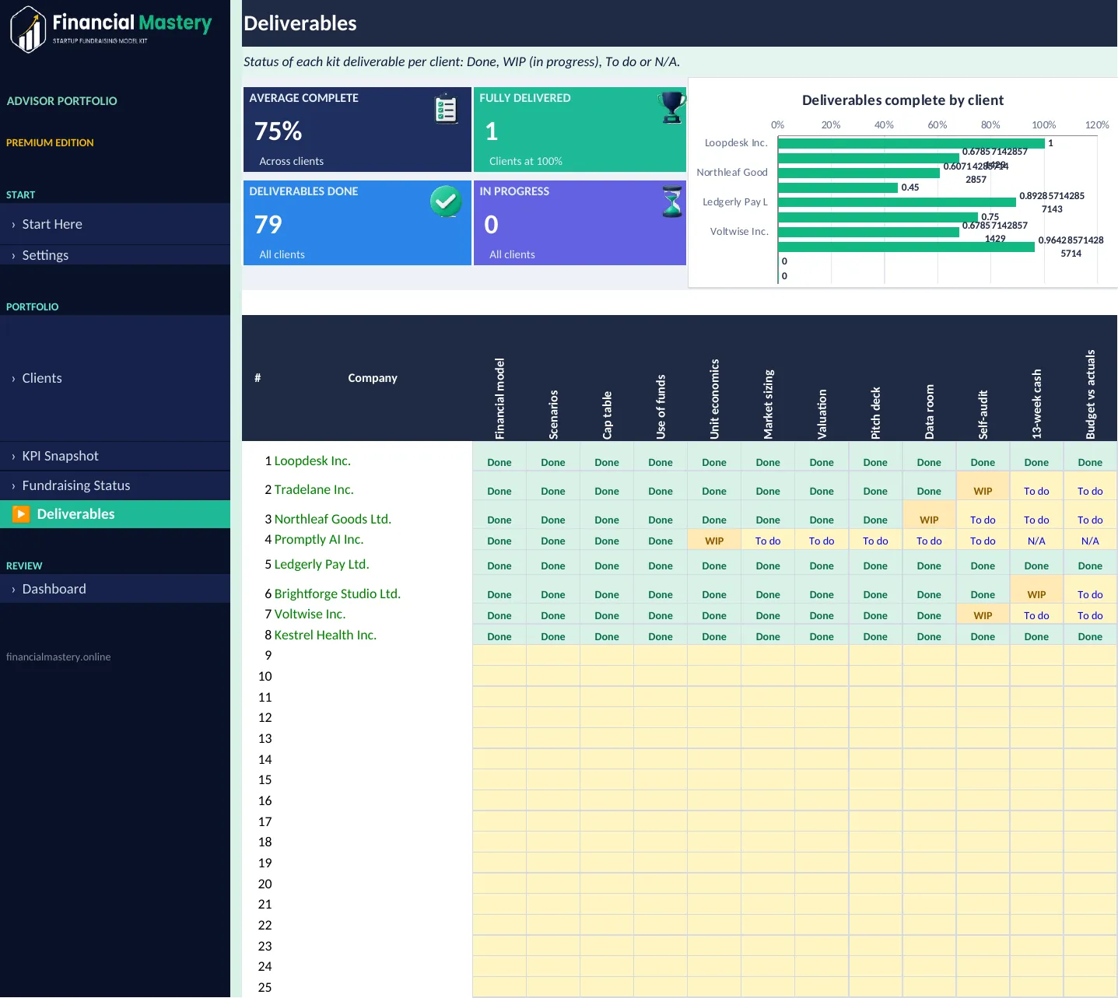
Task: Open the Settings sheet
Action: click(x=115, y=255)
